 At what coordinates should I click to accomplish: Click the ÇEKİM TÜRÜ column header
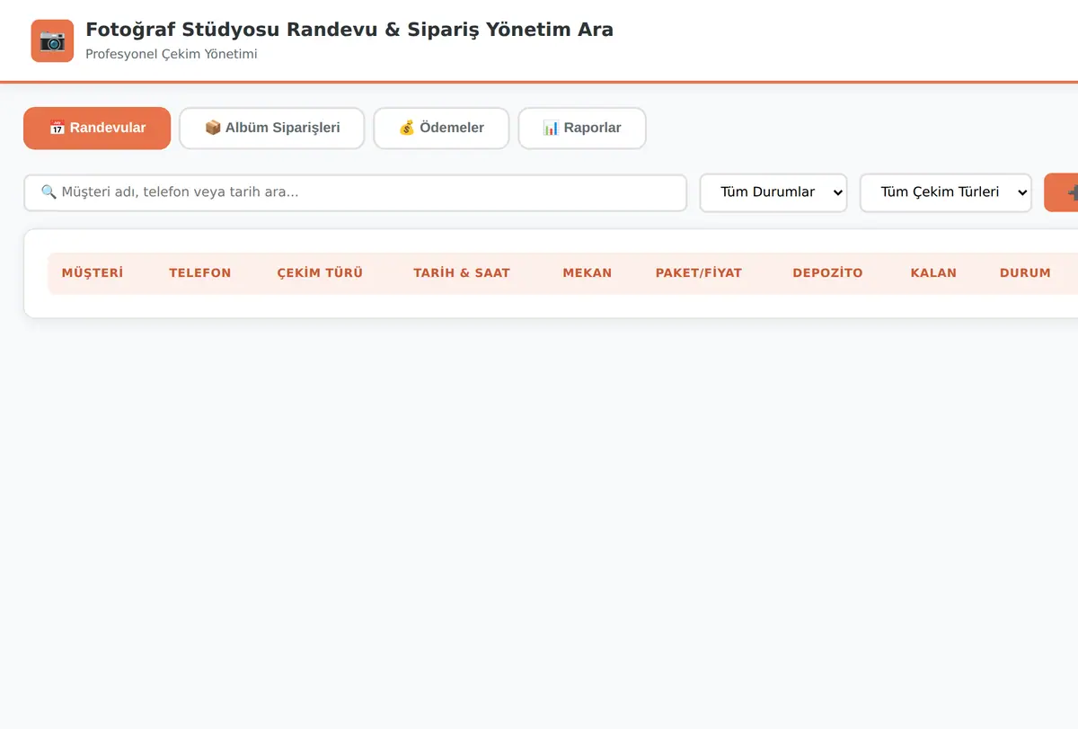[x=320, y=273]
